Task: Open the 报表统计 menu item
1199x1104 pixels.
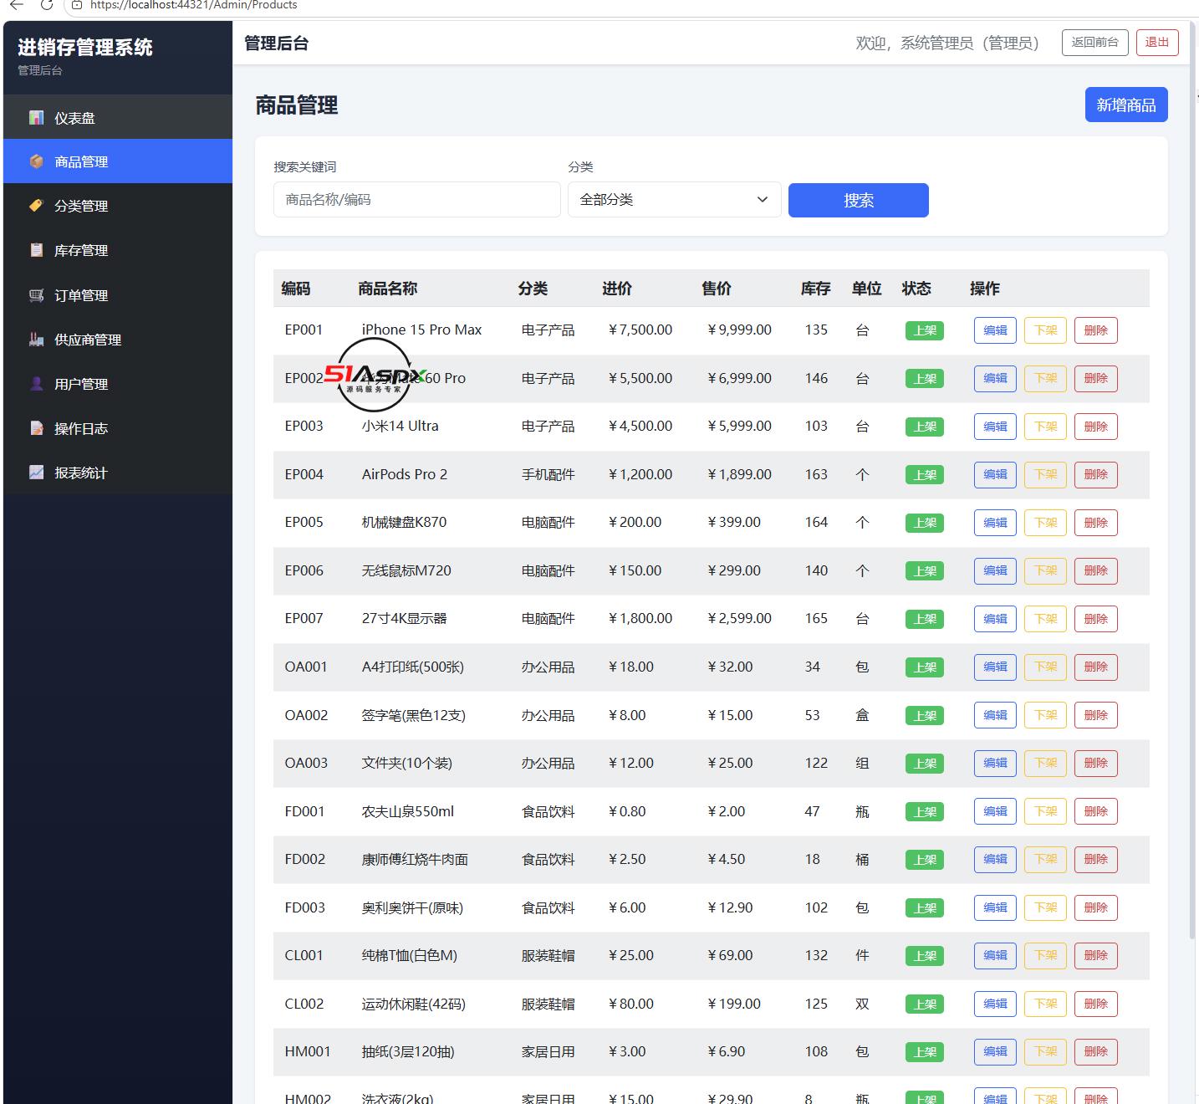Action: [x=118, y=473]
